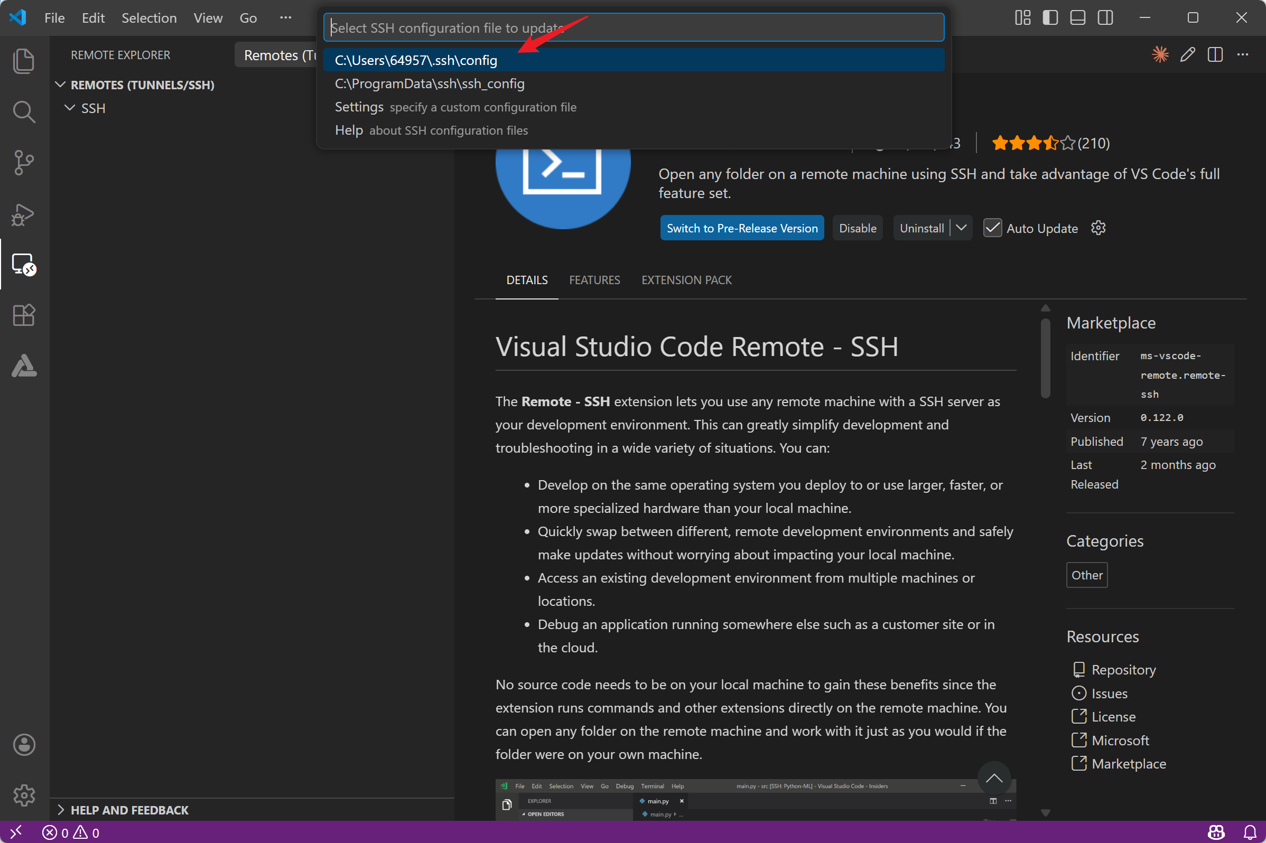
Task: Switch to the EXTENSION PACK tab
Action: point(686,280)
